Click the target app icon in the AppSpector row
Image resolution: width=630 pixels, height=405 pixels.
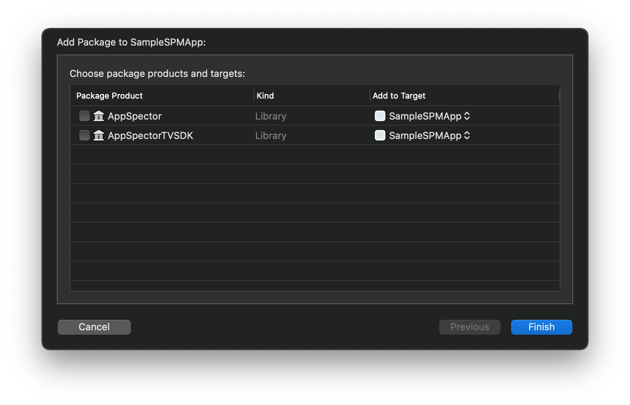coord(380,116)
